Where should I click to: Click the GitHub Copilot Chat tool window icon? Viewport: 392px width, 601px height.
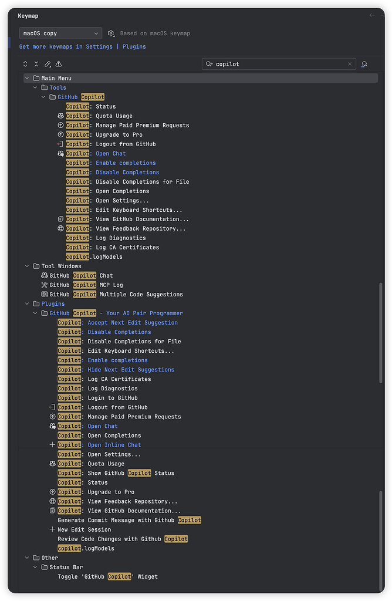click(45, 276)
